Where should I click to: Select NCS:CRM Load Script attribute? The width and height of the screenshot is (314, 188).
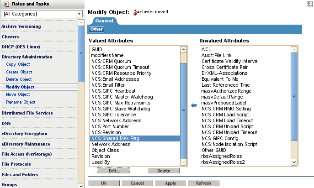click(x=245, y=115)
